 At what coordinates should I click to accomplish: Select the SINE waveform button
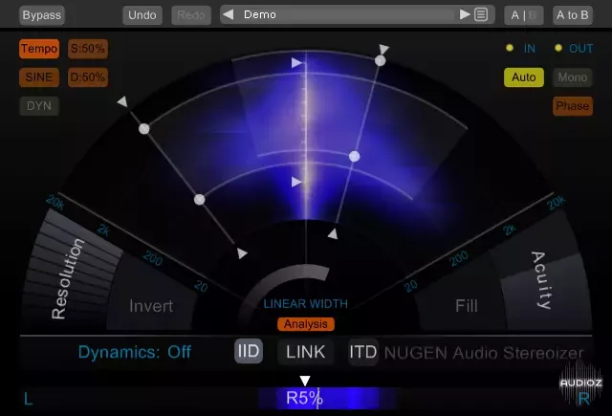pyautogui.click(x=39, y=77)
